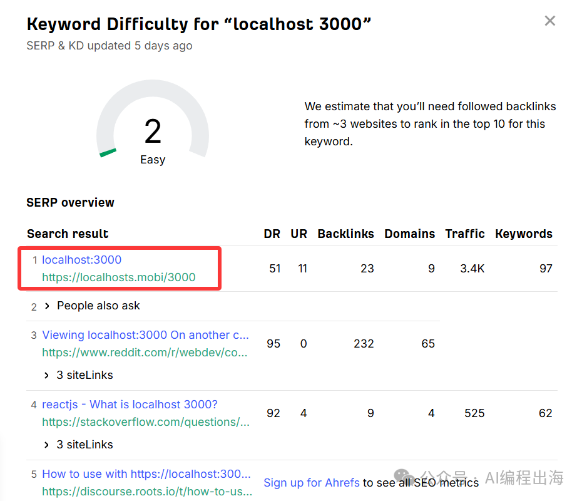
Task: Open the localhost:3000 search result title
Action: [81, 260]
